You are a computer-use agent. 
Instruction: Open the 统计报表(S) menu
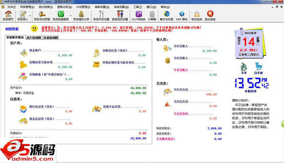(46, 7)
